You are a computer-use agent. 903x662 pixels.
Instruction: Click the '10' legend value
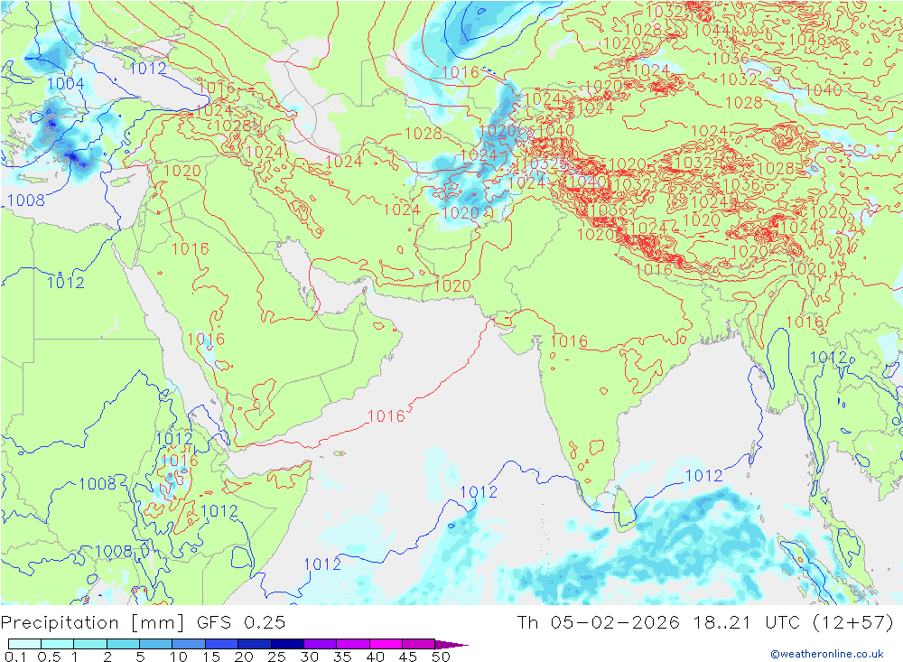pos(179,657)
